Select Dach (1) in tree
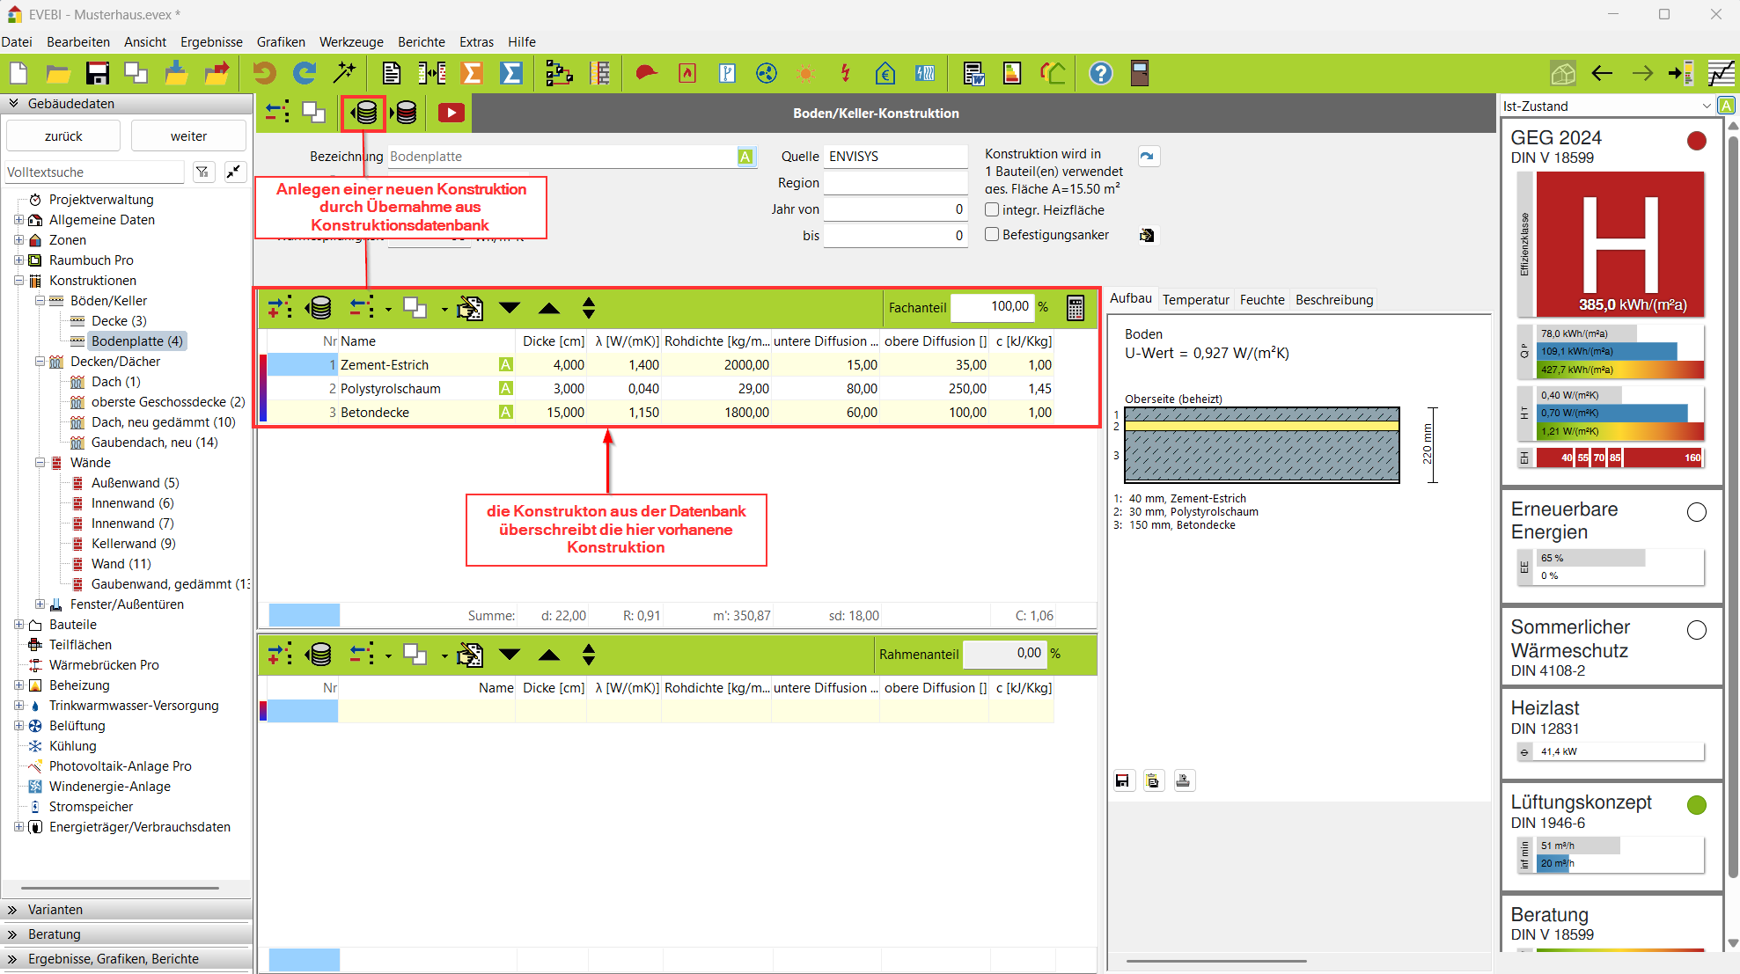 pyautogui.click(x=116, y=381)
